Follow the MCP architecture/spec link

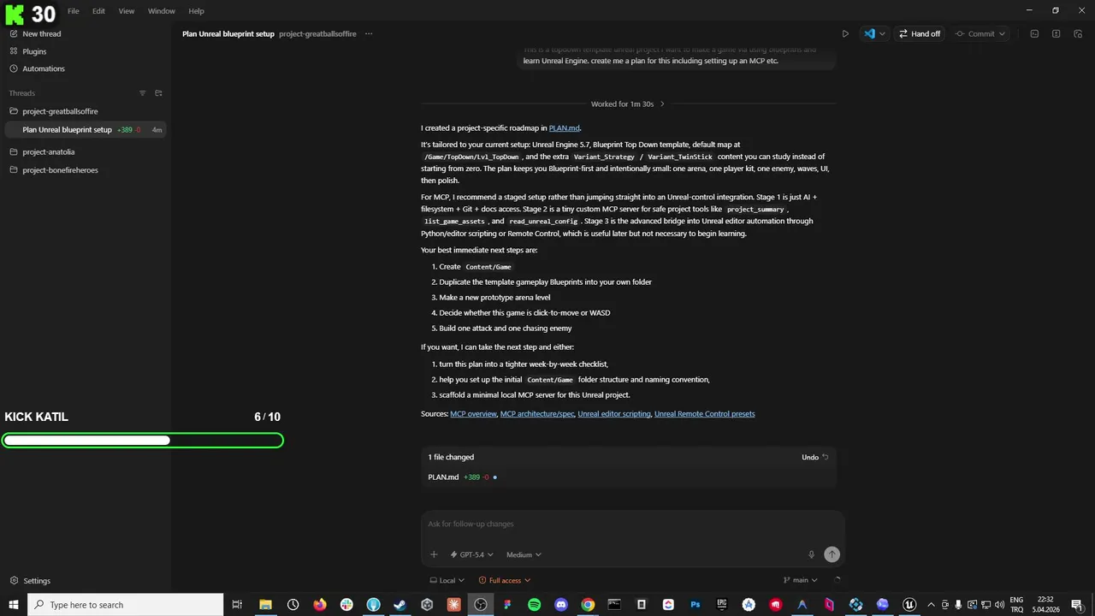click(537, 414)
